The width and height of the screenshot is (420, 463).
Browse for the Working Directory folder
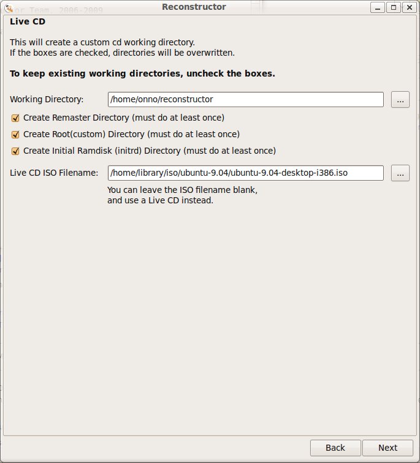400,99
